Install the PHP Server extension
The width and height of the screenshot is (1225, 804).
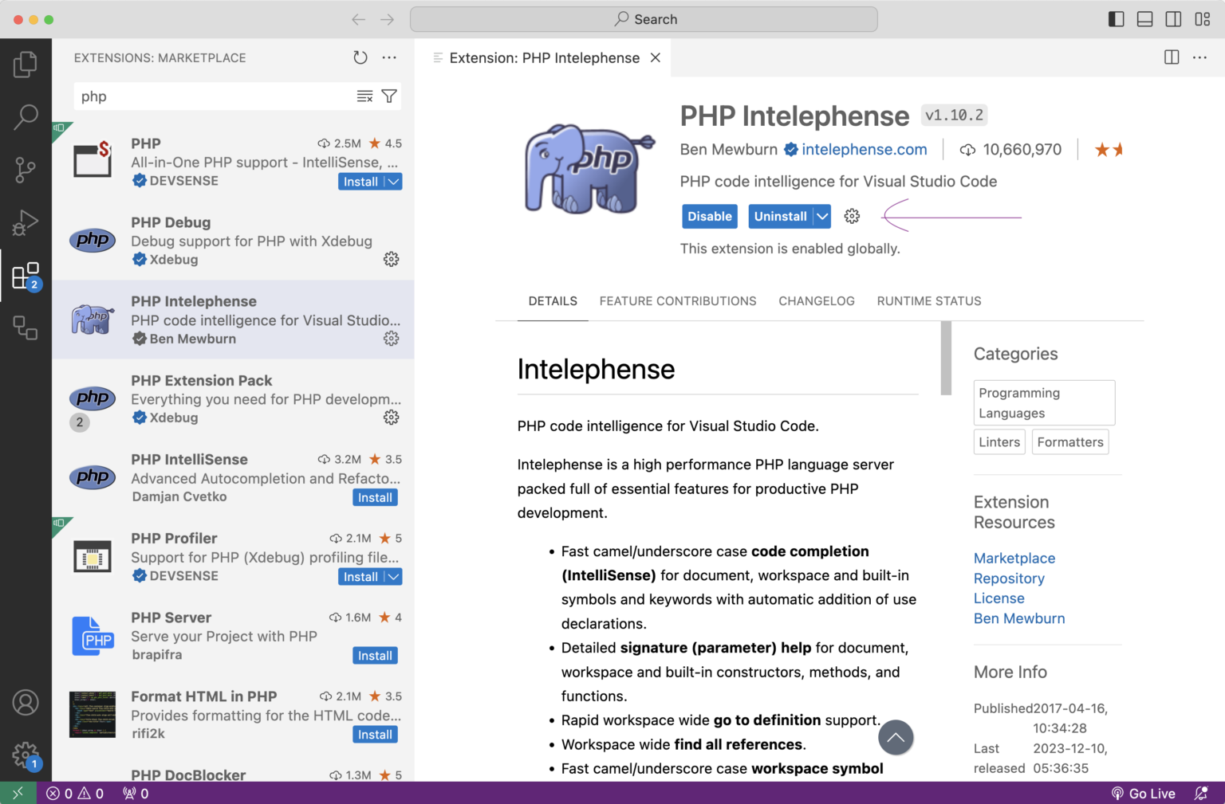(375, 655)
